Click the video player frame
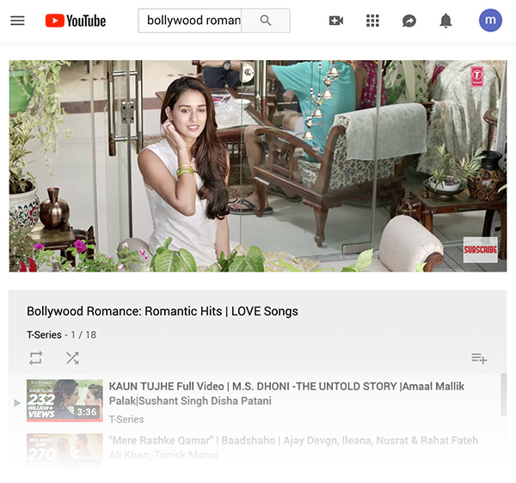This screenshot has width=516, height=483. coord(258,166)
